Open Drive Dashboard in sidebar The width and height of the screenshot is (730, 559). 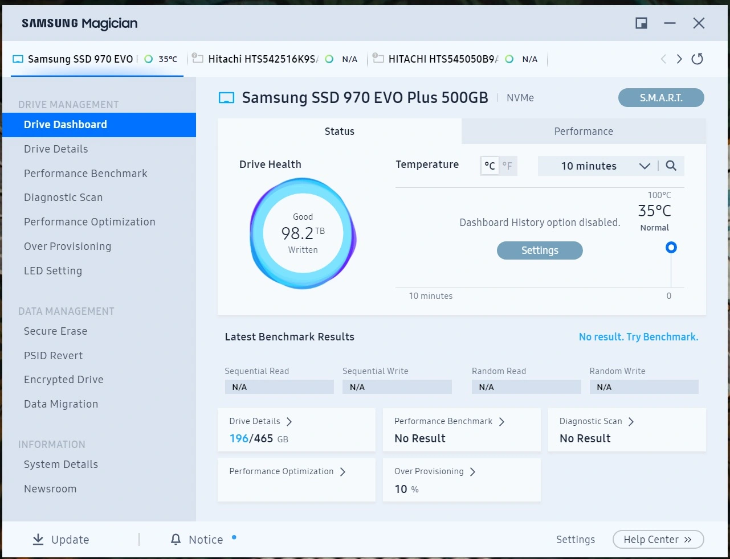coord(99,125)
